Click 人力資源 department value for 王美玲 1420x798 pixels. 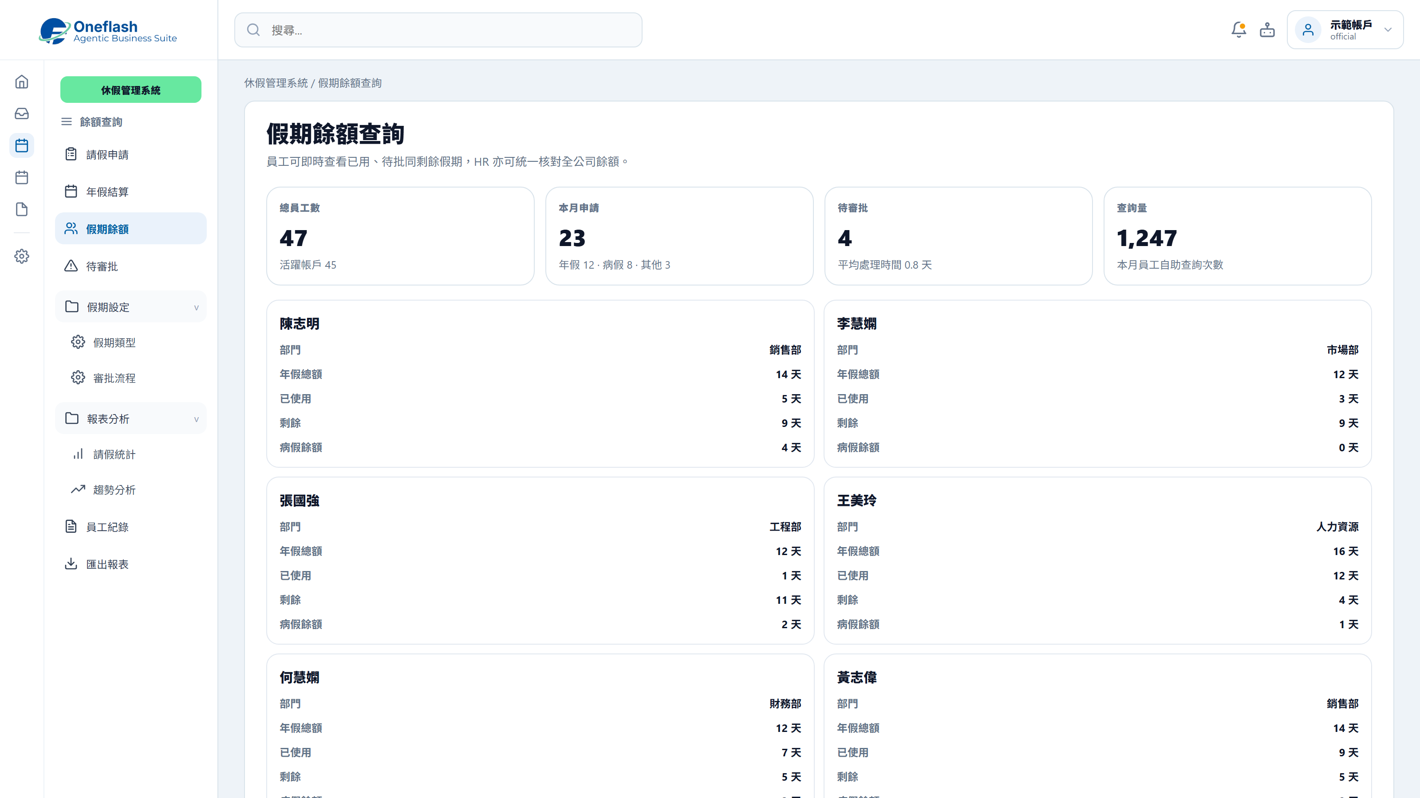(1337, 527)
